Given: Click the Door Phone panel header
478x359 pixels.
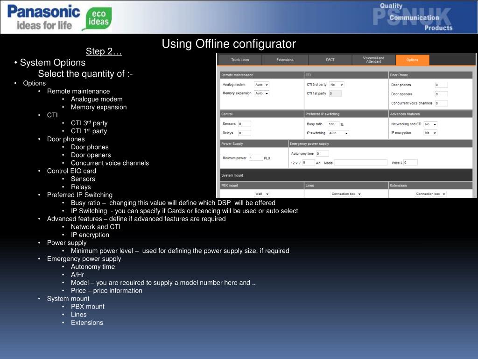Looking at the screenshot, I should click(430, 75).
